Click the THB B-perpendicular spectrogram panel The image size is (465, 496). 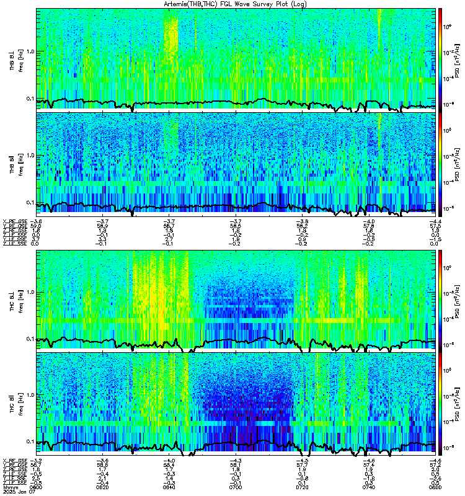click(236, 60)
